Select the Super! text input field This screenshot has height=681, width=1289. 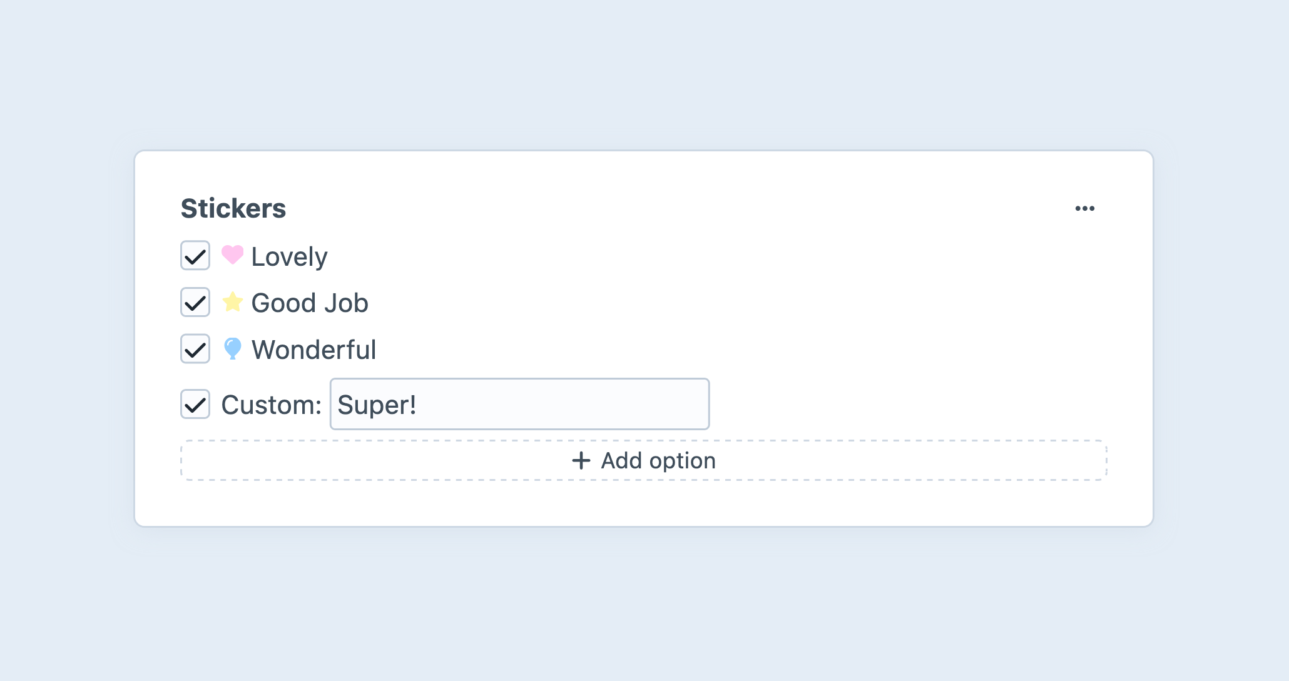point(519,404)
